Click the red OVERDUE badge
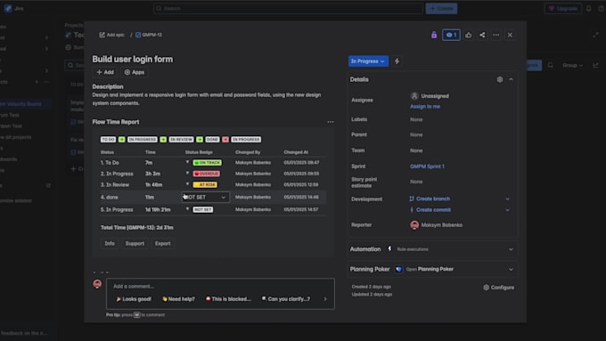 pos(207,174)
